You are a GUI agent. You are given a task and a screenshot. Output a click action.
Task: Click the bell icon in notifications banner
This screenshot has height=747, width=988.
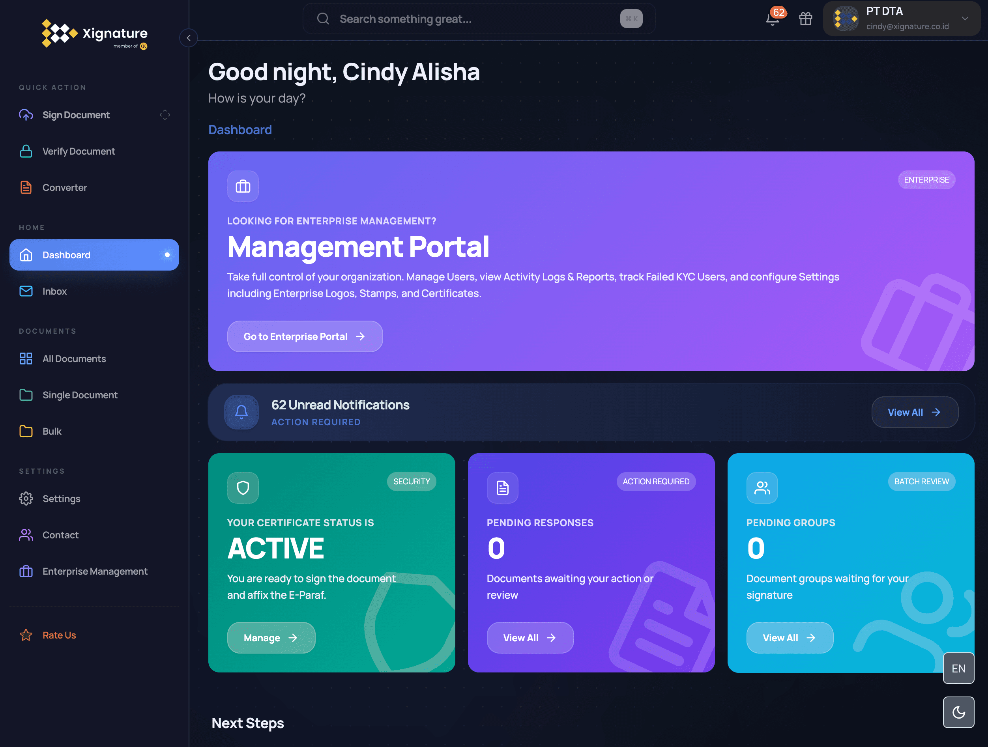(x=241, y=412)
